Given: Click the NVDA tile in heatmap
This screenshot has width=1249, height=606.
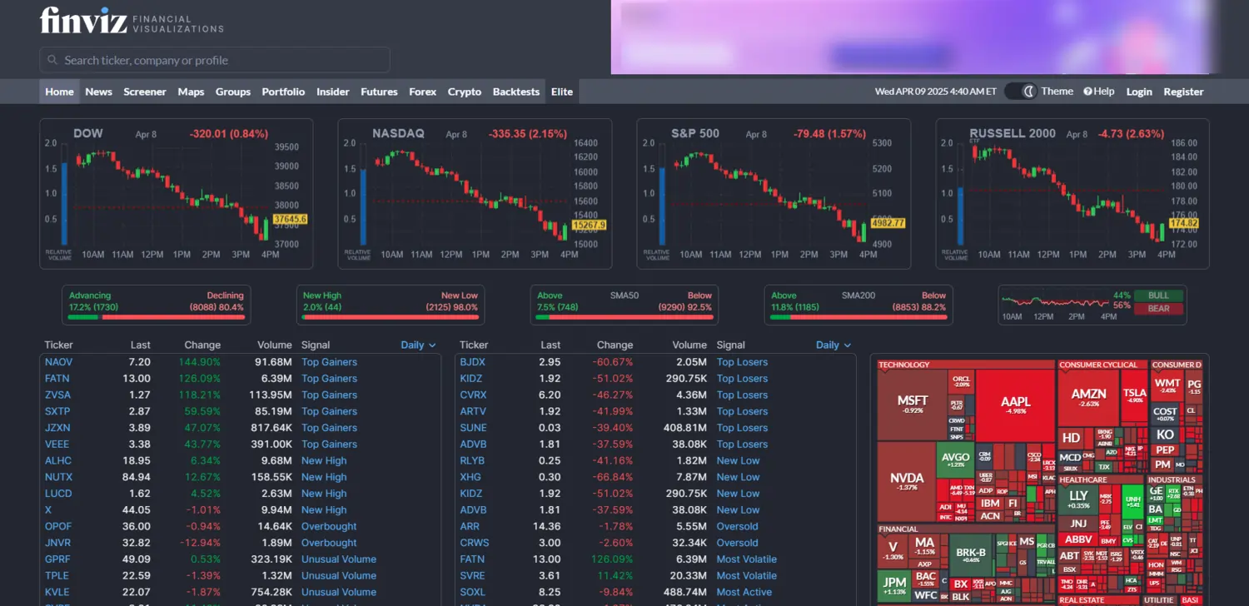Looking at the screenshot, I should pos(907,480).
